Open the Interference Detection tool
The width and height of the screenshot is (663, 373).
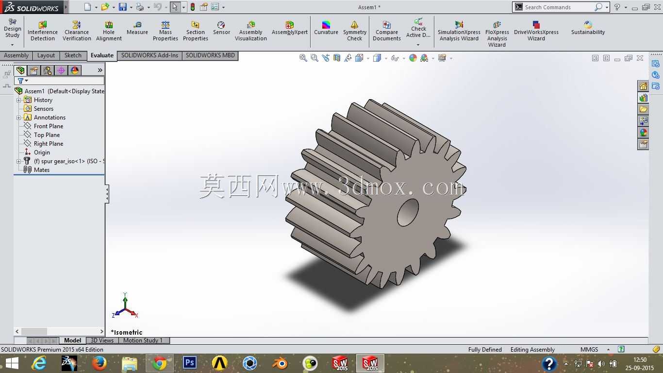[43, 31]
